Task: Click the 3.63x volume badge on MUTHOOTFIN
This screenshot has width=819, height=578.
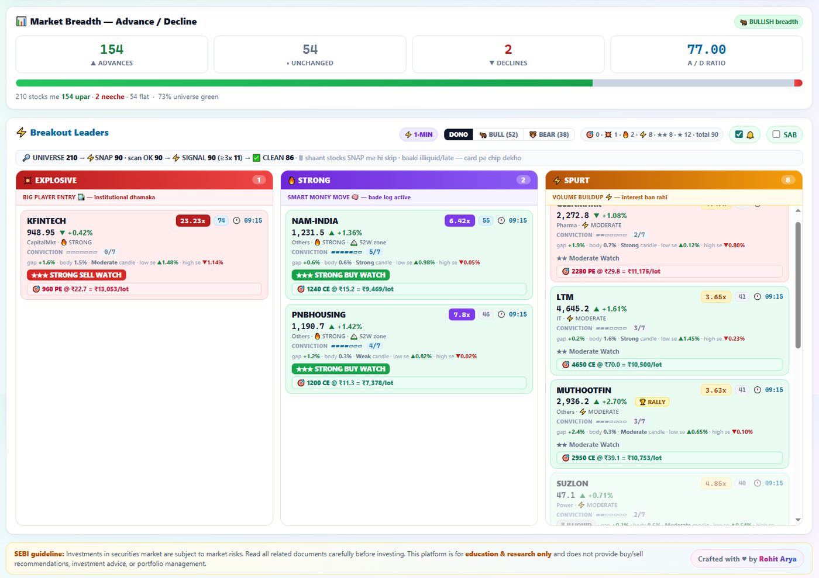Action: (x=716, y=390)
